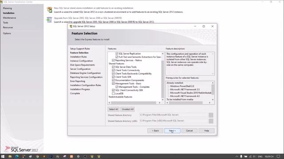Viewport: 284px width, 159px height.
Task: Click the new stand-alone installation icon
Action: point(49,10)
